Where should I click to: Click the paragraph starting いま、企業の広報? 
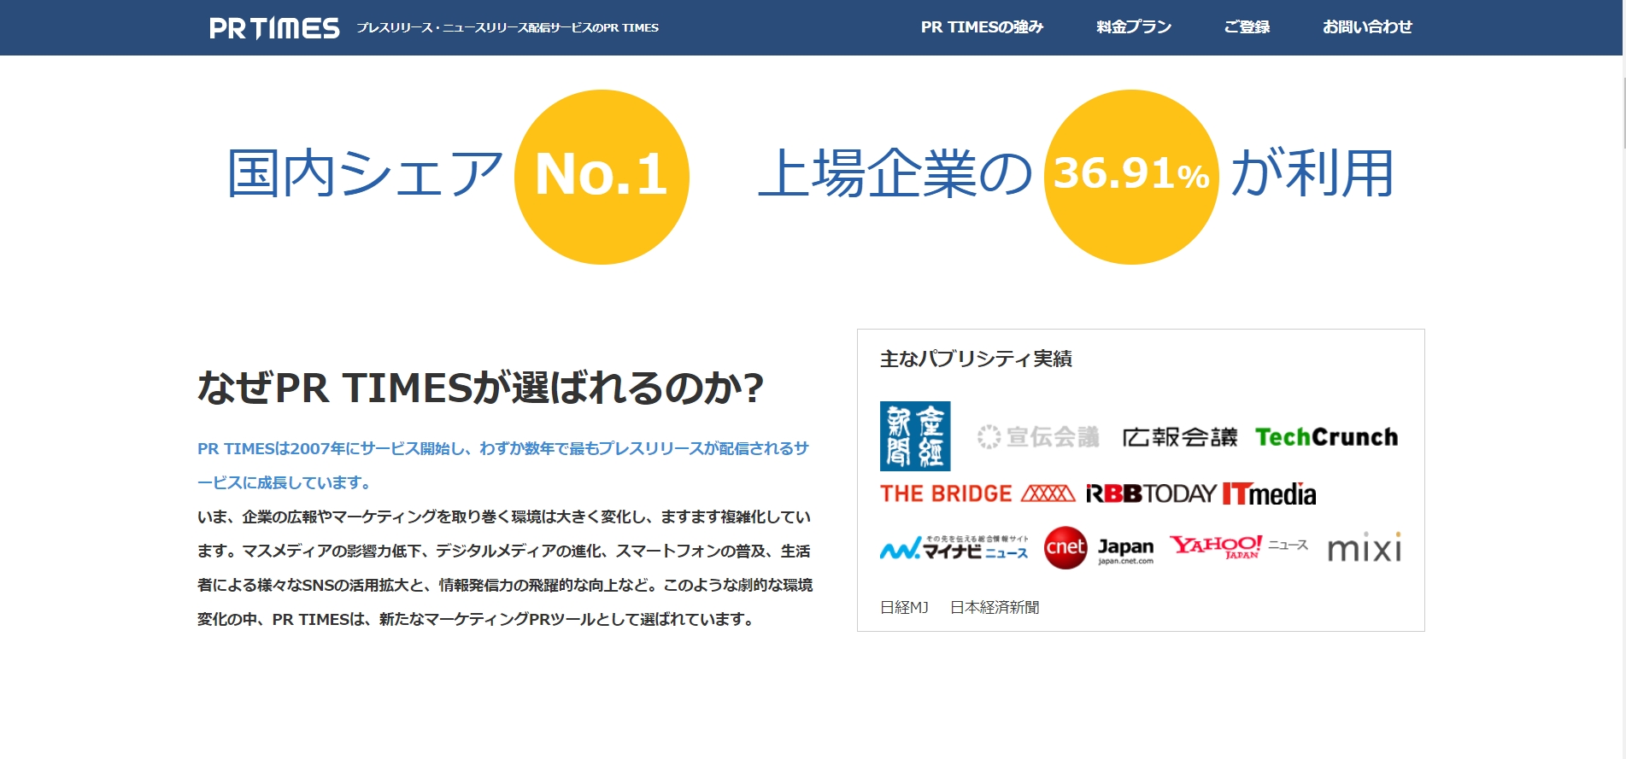tap(505, 568)
